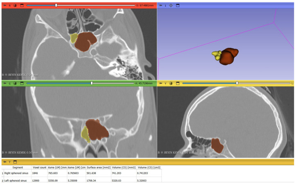Maximize the Yellow sagittal slice view

pyautogui.click(x=178, y=83)
